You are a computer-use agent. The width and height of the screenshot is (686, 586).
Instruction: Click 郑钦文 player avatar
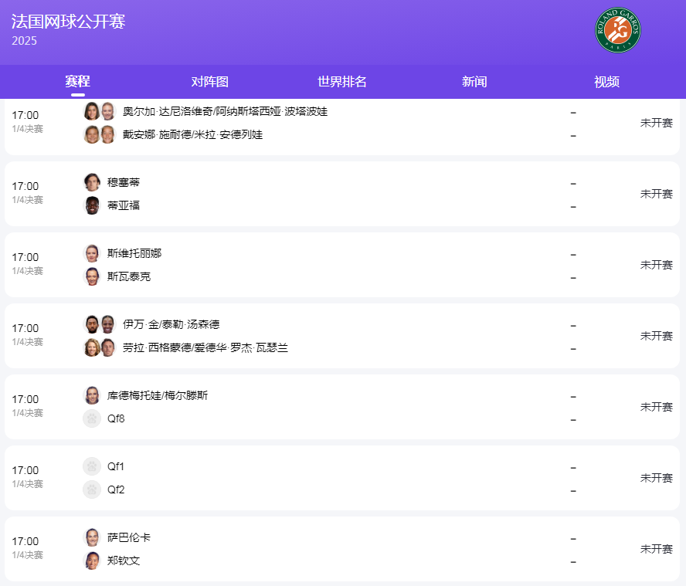(x=92, y=561)
